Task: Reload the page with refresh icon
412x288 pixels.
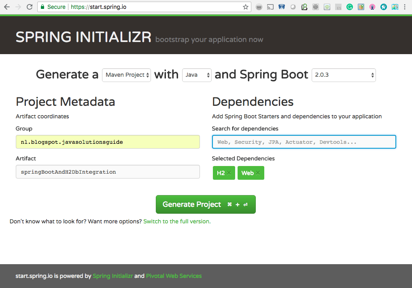Action: tap(30, 7)
